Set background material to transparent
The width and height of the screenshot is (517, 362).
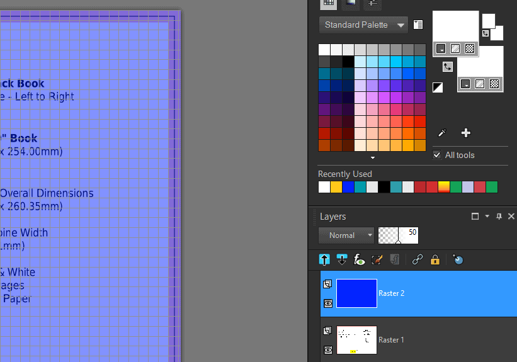click(x=494, y=84)
